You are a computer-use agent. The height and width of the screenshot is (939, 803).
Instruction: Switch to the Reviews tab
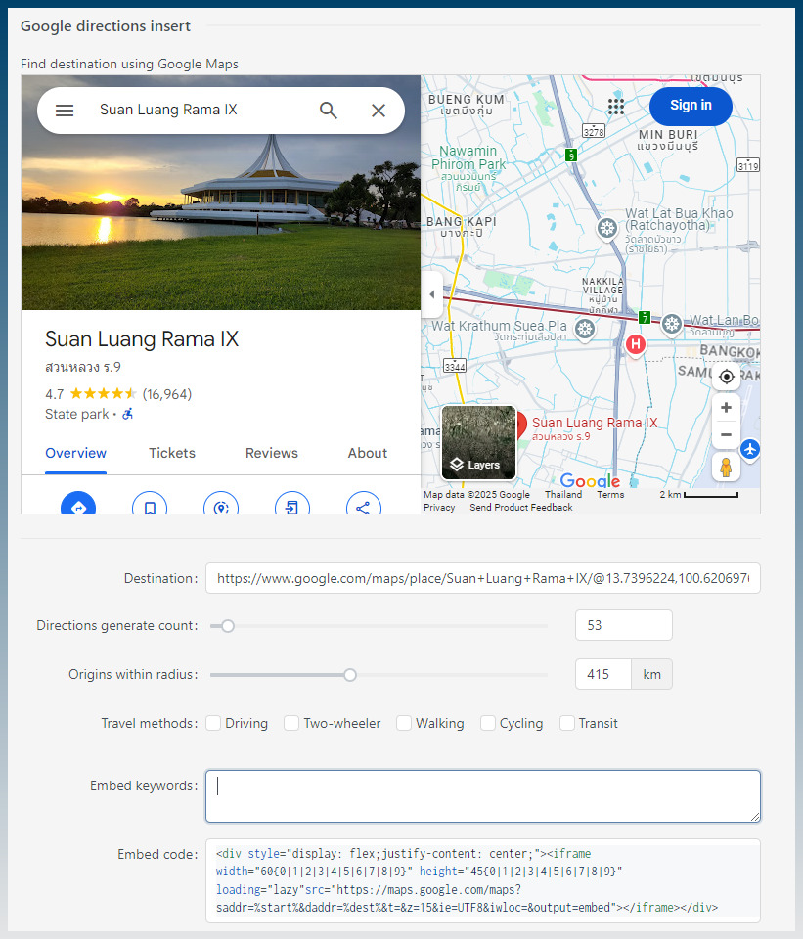click(271, 453)
